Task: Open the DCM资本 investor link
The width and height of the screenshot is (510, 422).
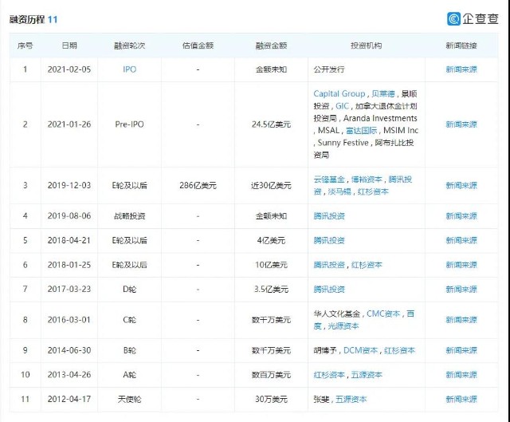Action: point(361,350)
